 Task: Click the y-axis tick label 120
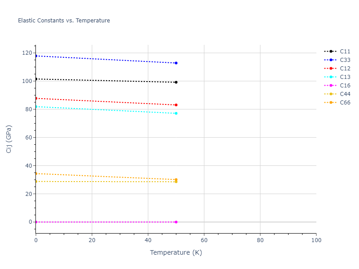27,53
